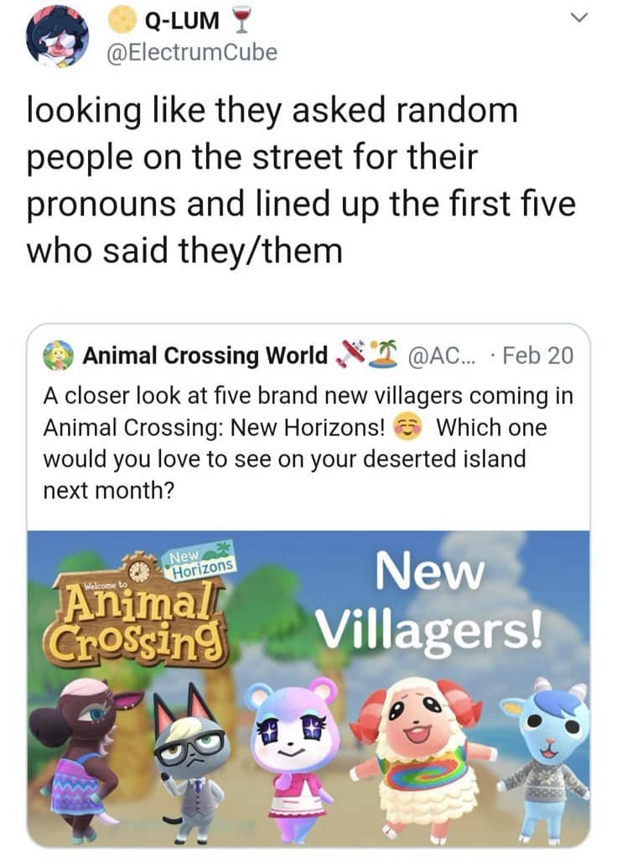This screenshot has height=858, width=617.
Task: Open the Q-LUM display name
Action: 181,21
